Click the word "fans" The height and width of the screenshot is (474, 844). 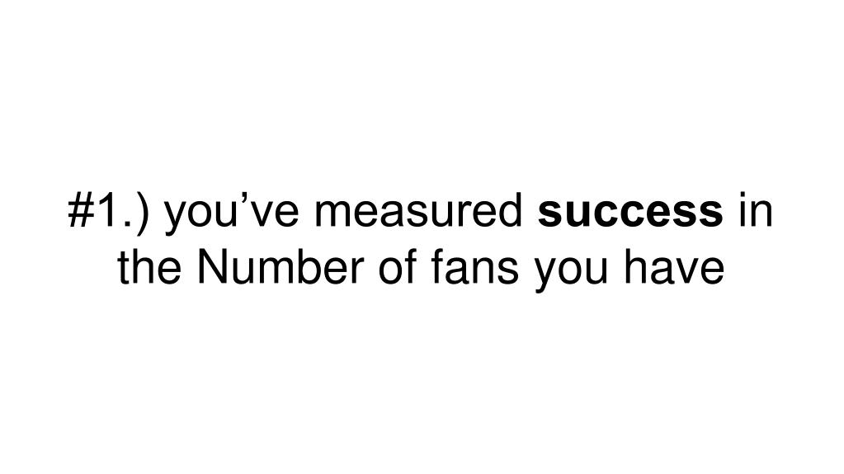pyautogui.click(x=475, y=267)
